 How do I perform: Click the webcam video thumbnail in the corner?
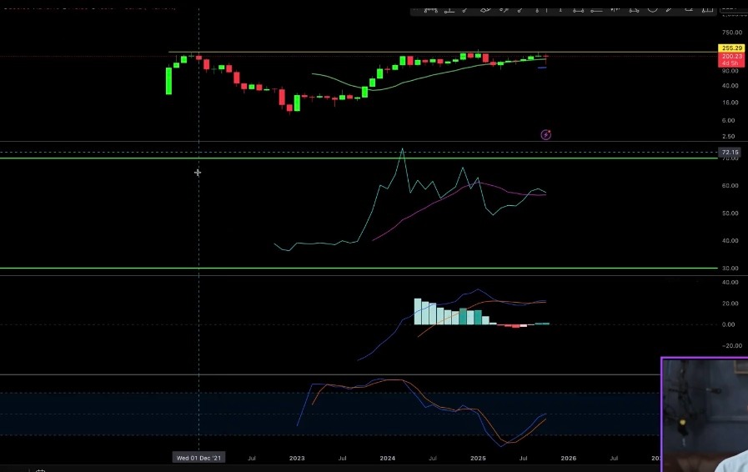[x=704, y=414]
